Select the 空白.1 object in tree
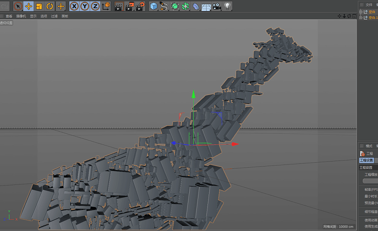Image resolution: width=378 pixels, height=231 pixels. (373, 18)
